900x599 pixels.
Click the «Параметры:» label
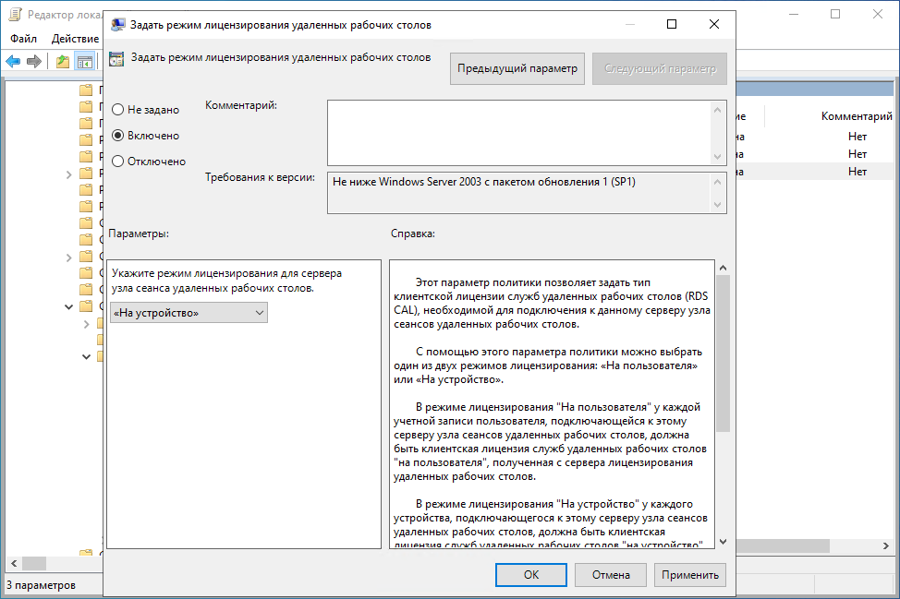139,234
